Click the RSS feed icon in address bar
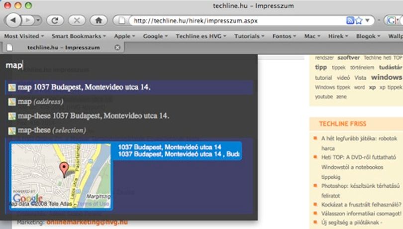Image resolution: width=403 pixels, height=229 pixels. [x=350, y=20]
